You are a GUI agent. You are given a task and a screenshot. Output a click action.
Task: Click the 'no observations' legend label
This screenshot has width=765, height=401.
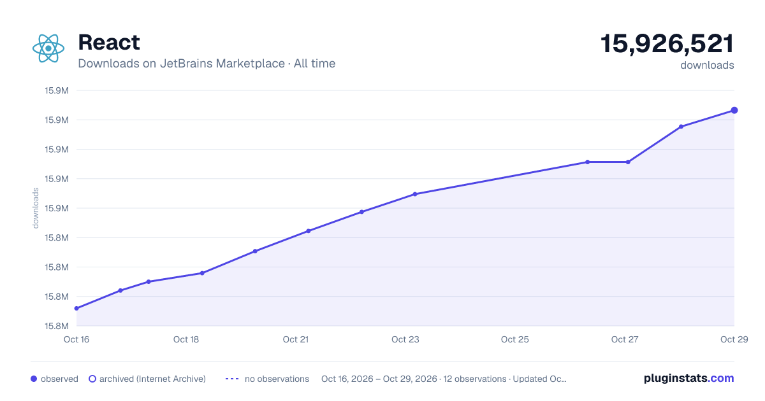tap(277, 379)
